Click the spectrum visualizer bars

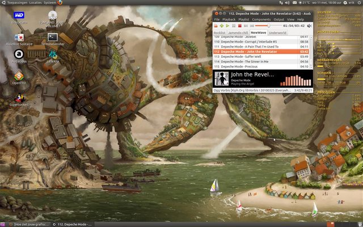pos(296,81)
